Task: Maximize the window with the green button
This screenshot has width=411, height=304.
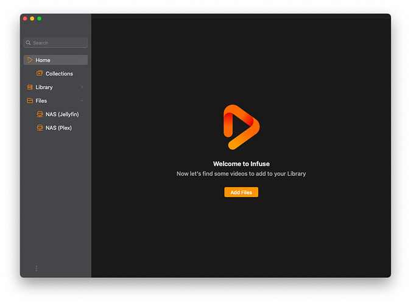Action: point(40,19)
